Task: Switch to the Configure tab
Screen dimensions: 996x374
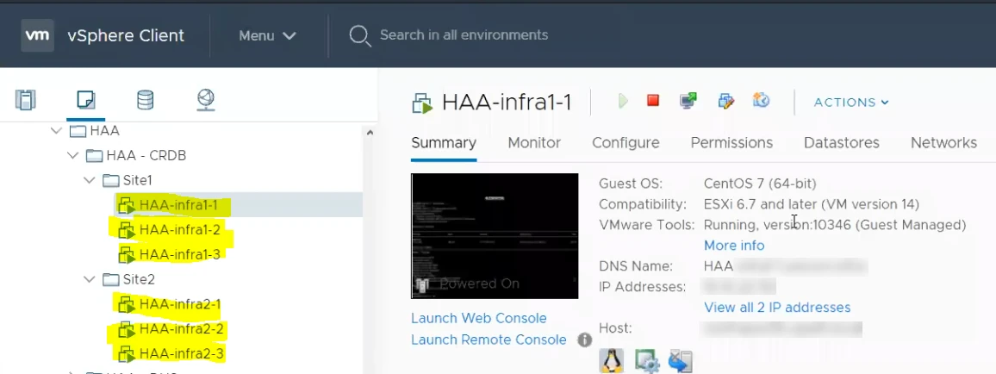Action: tap(626, 143)
